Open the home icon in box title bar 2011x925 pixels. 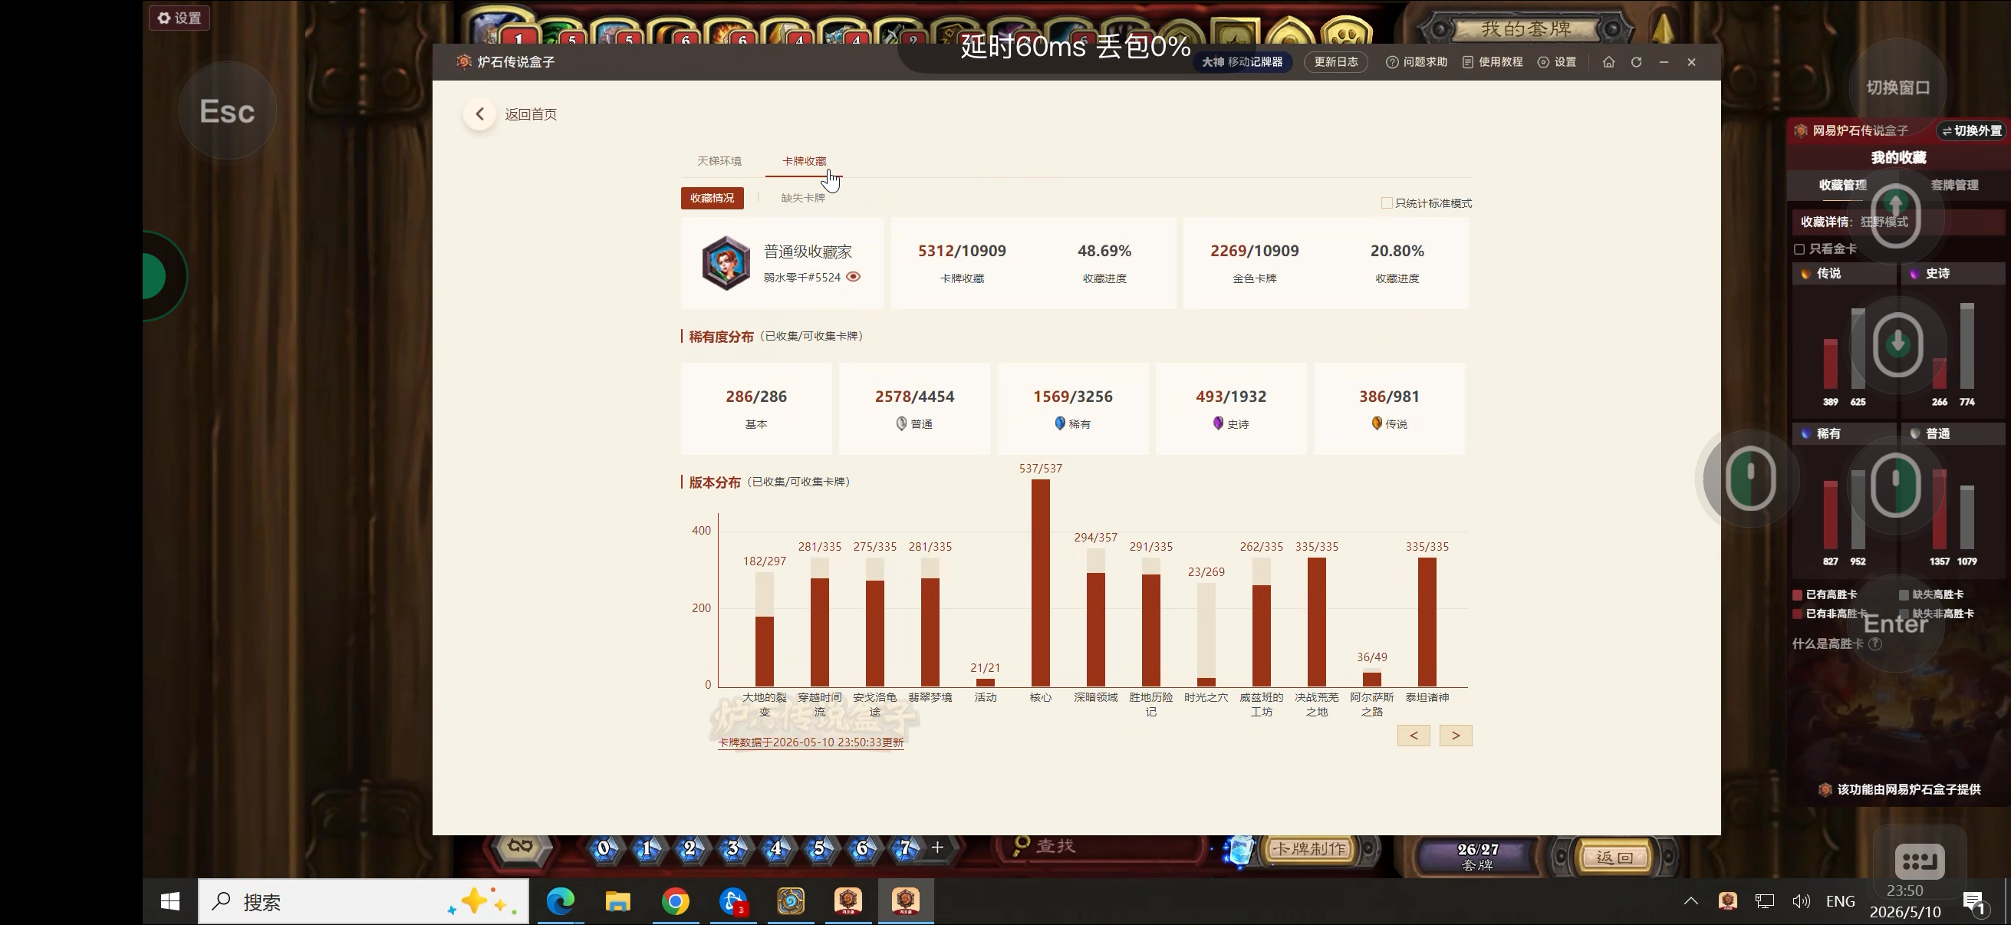pyautogui.click(x=1608, y=61)
